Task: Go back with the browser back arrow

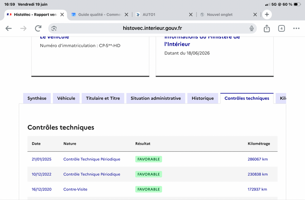Action: pos(8,28)
